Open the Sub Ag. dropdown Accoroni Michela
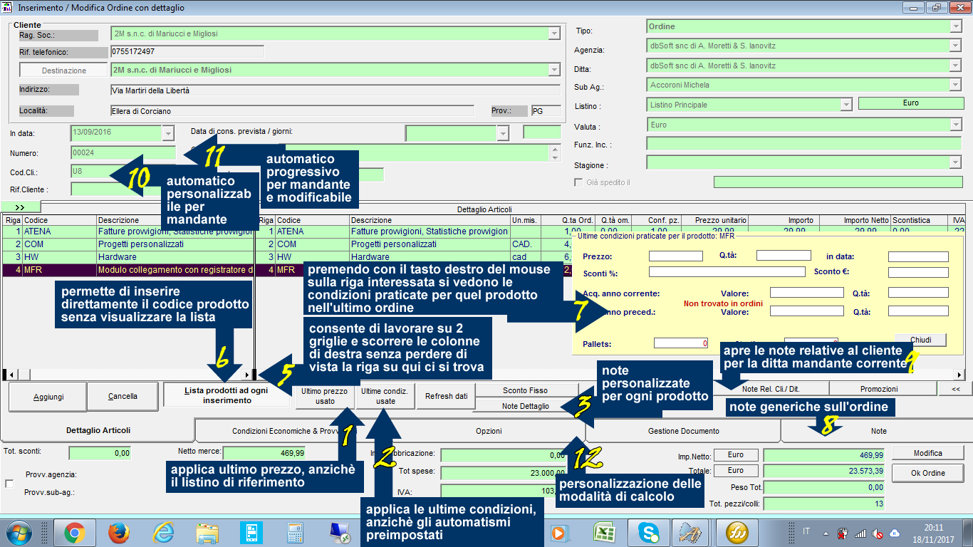 [x=956, y=85]
